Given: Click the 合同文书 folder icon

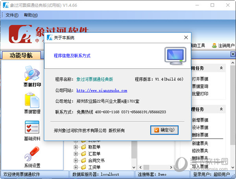Looking at the screenshot, I should [83, 161].
